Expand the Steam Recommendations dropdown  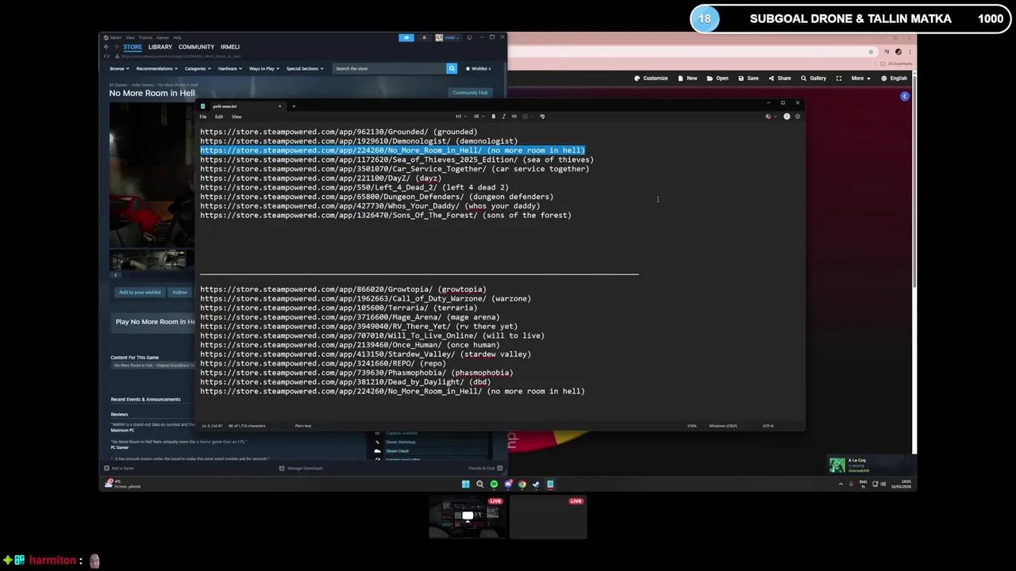click(156, 68)
